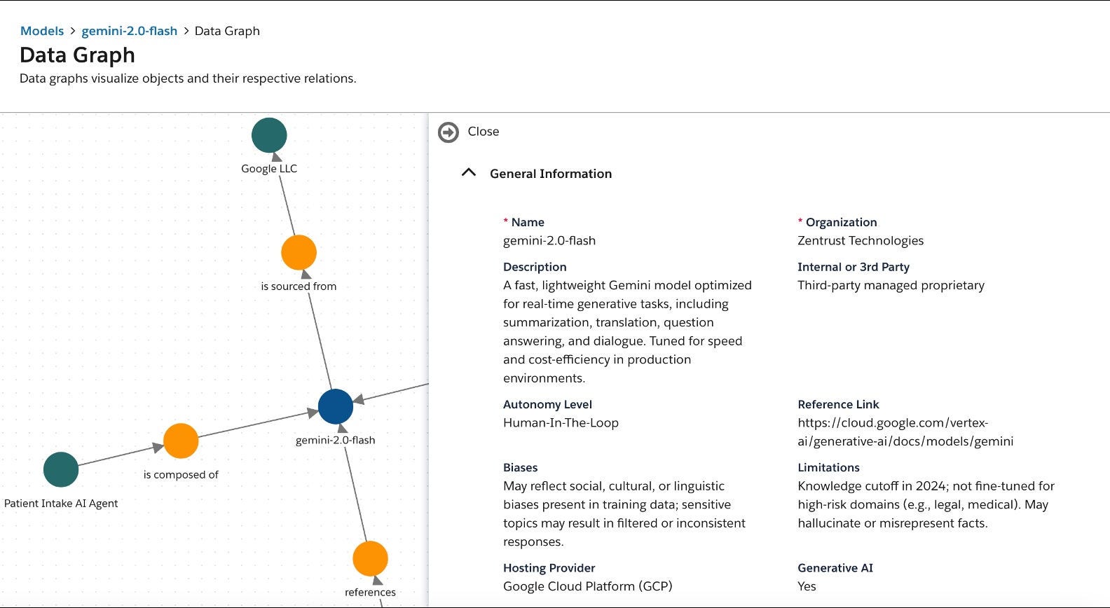The image size is (1110, 608).
Task: Expand details on the Google LLC node
Action: tap(269, 135)
